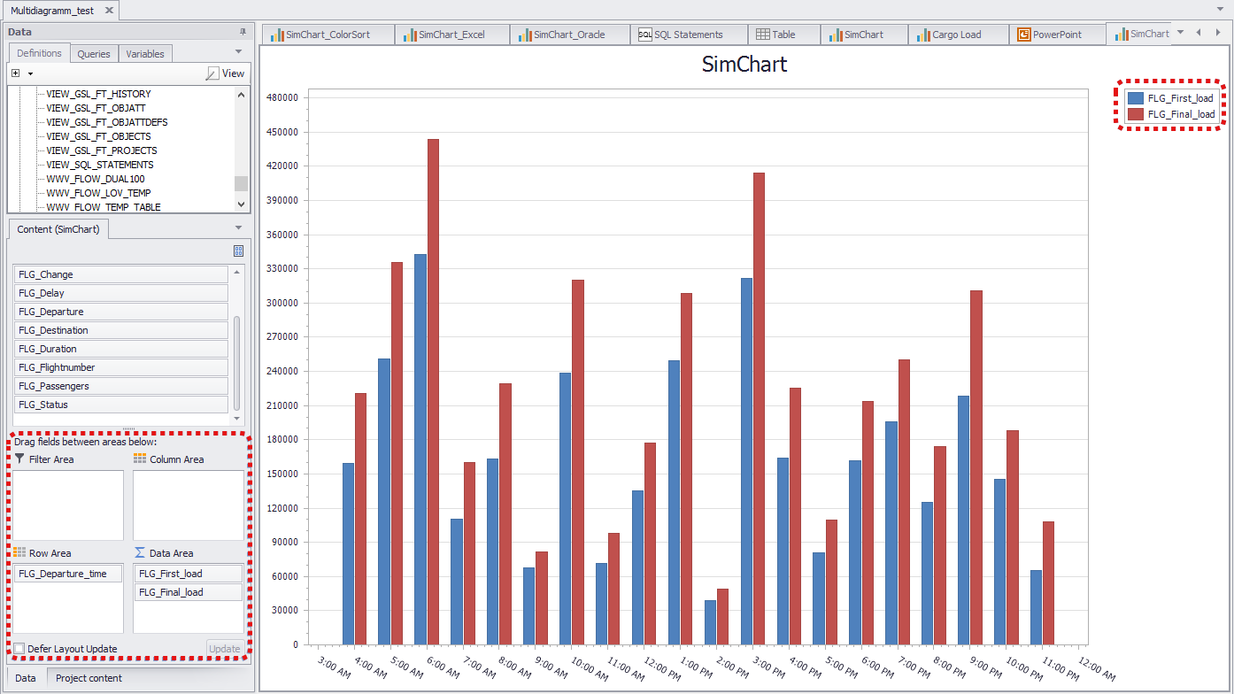Viewport: 1234px width, 694px height.
Task: Open the Cargo Load tab
Action: click(x=956, y=35)
